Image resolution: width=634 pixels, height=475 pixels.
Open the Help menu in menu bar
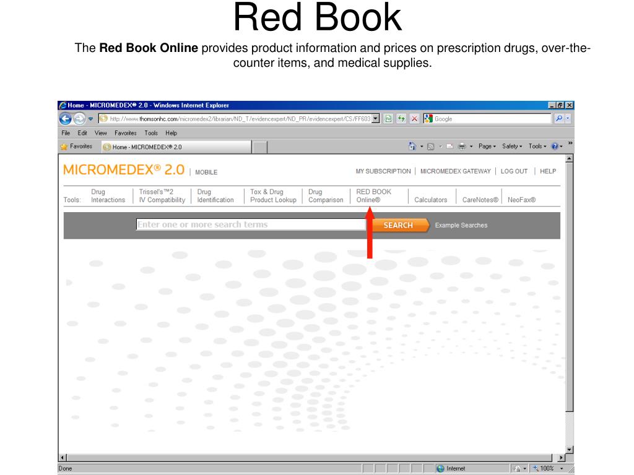[x=171, y=133]
